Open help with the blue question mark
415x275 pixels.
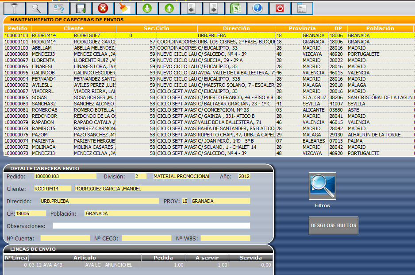tap(257, 8)
